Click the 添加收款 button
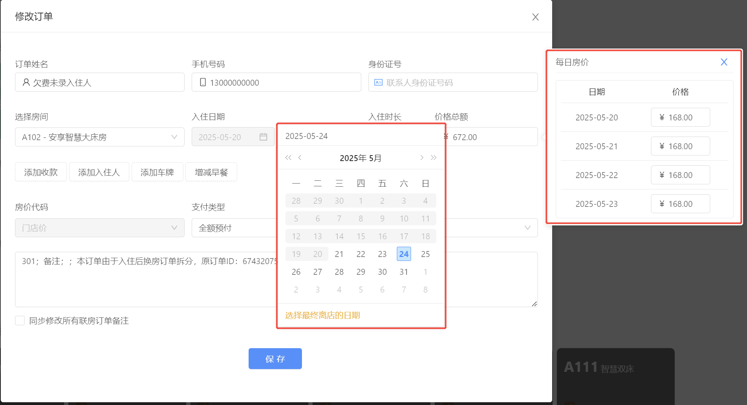This screenshot has width=747, height=405. pyautogui.click(x=41, y=172)
